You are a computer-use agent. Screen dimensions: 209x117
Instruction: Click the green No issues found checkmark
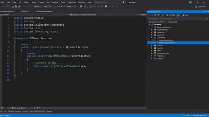click(x=12, y=108)
